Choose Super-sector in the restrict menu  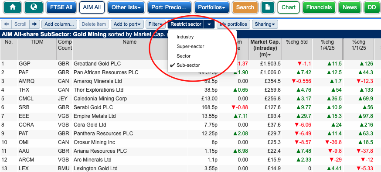point(190,46)
